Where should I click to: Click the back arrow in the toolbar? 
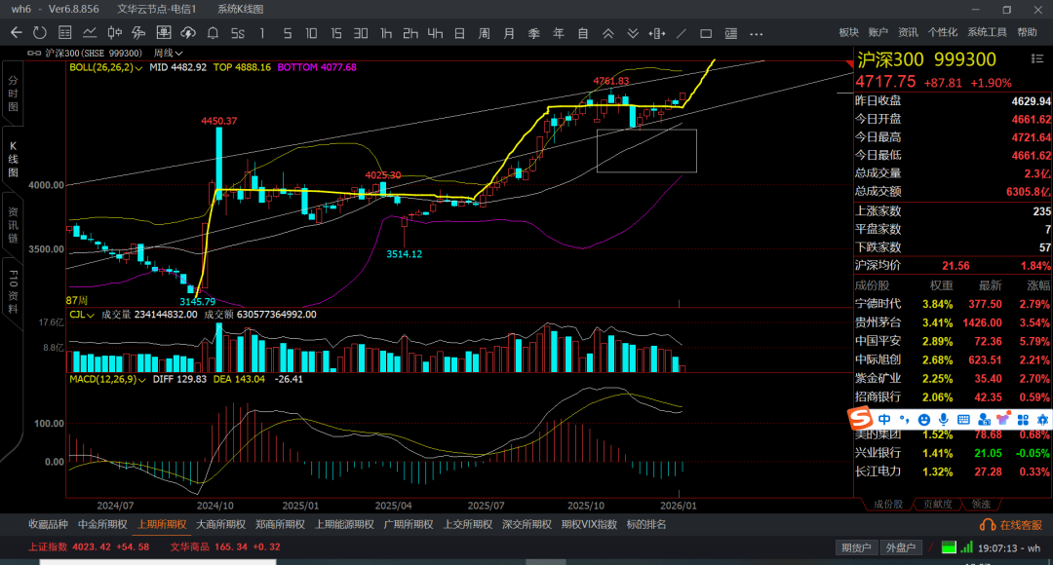(x=16, y=33)
